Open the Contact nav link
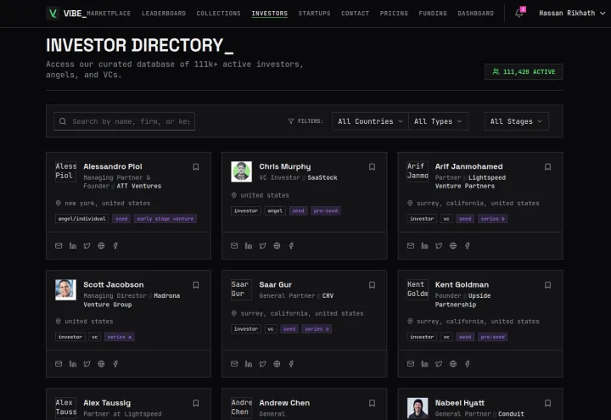 (355, 14)
